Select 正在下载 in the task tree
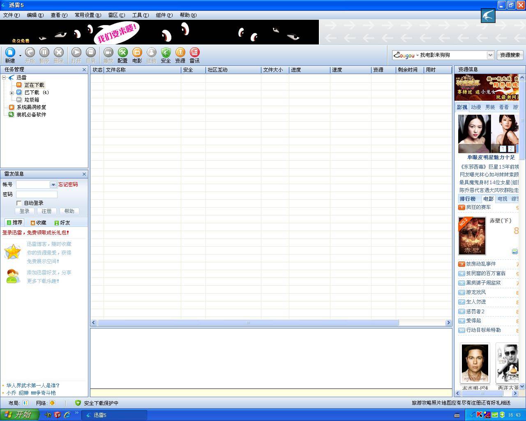This screenshot has height=421, width=526. [34, 85]
